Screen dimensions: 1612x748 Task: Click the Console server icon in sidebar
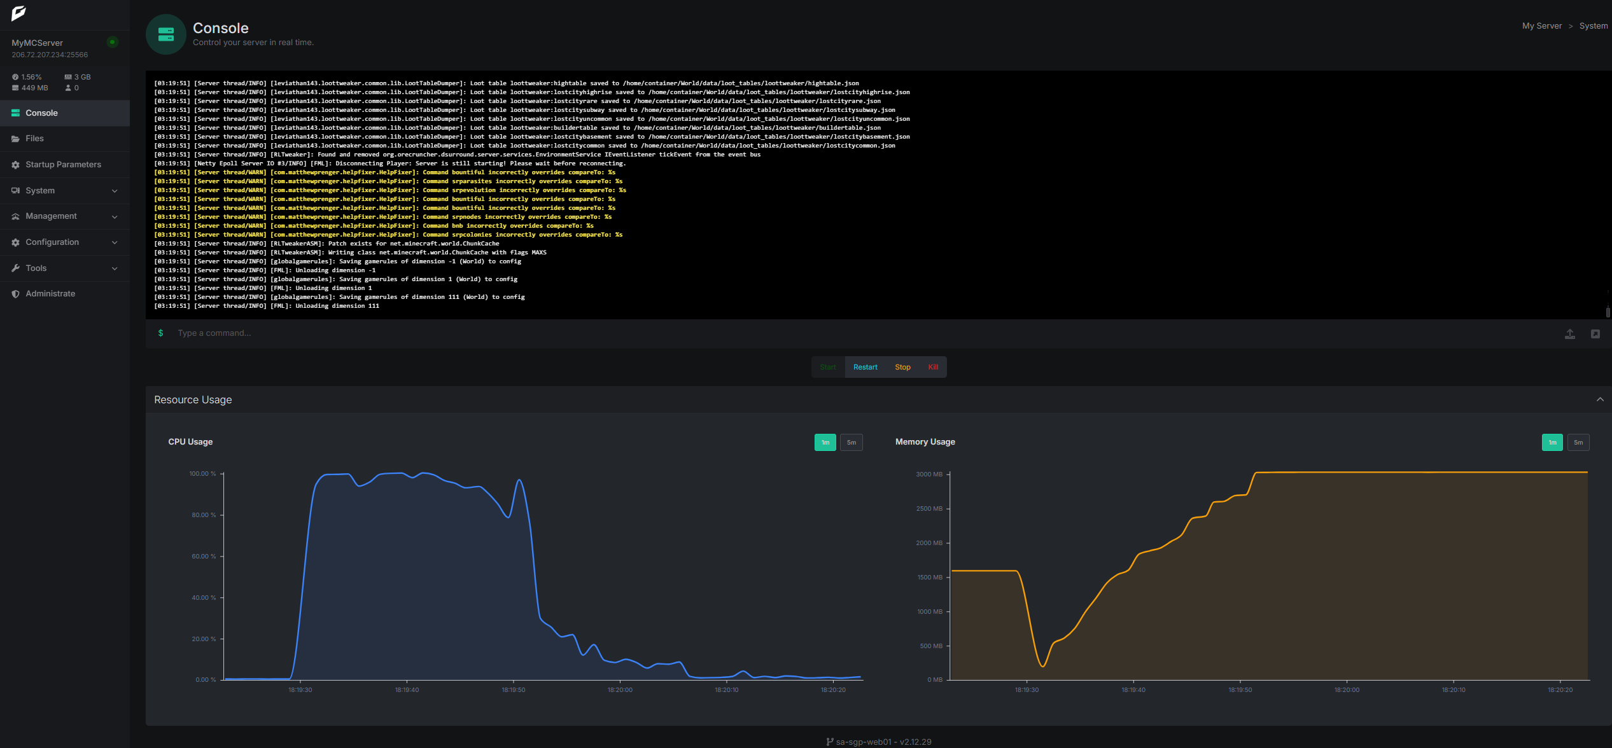(x=15, y=113)
